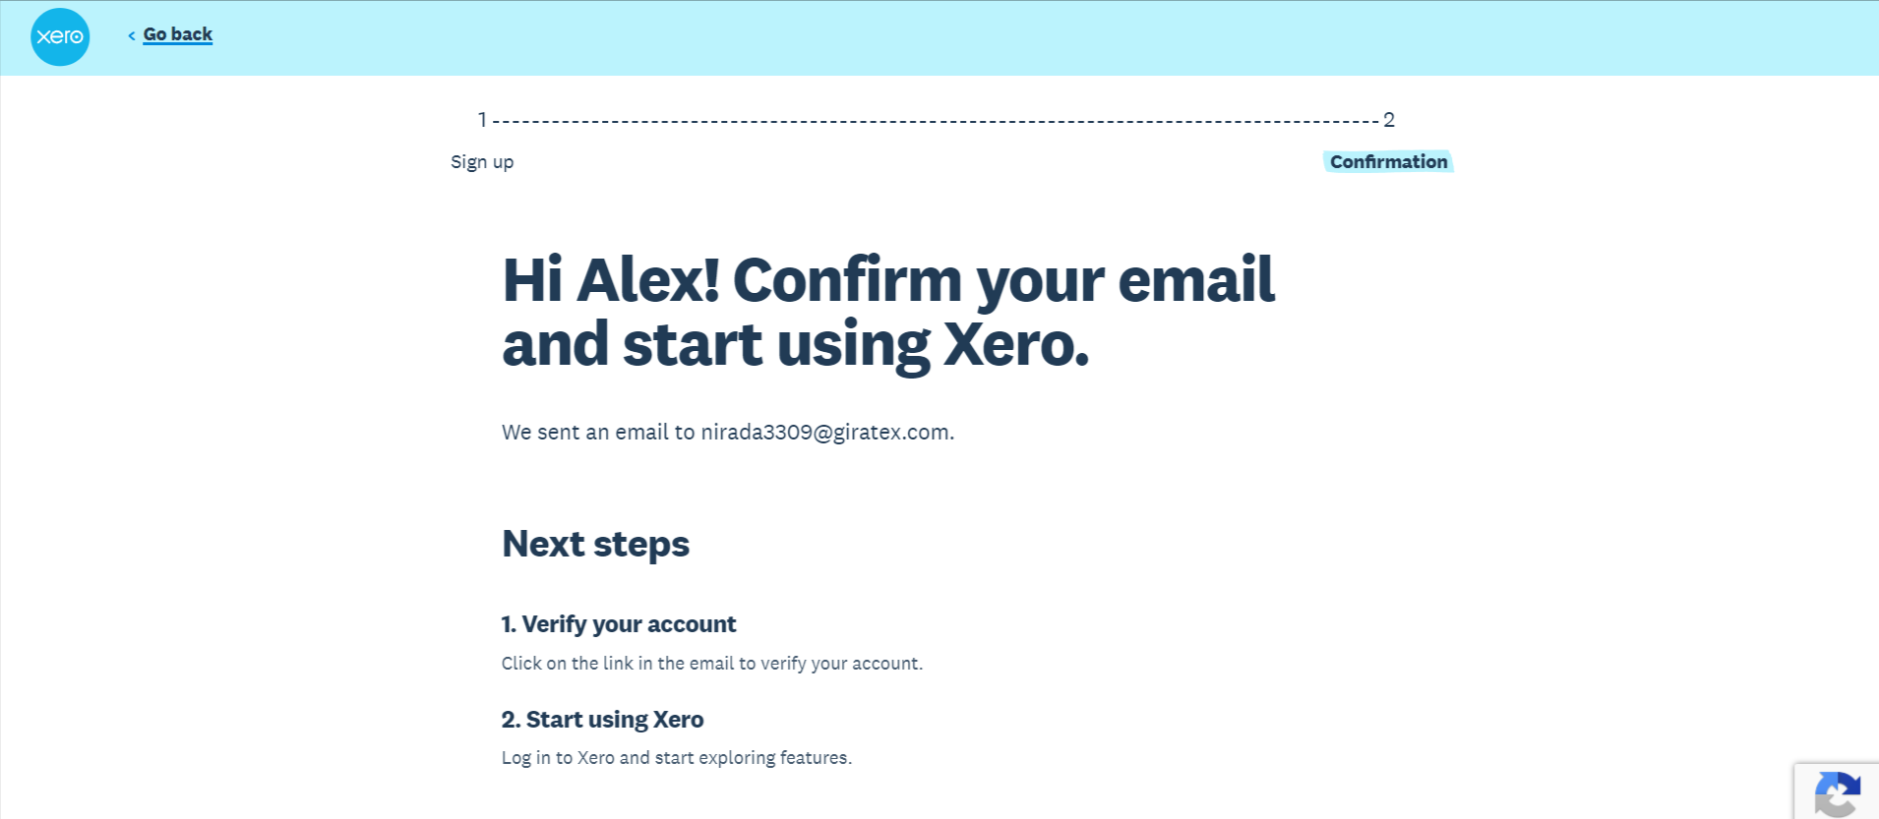Click the Next steps heading

click(595, 544)
